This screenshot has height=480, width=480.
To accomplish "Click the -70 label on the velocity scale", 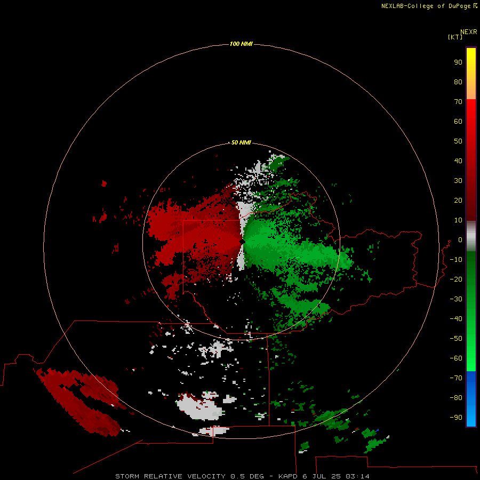I will 456,378.
